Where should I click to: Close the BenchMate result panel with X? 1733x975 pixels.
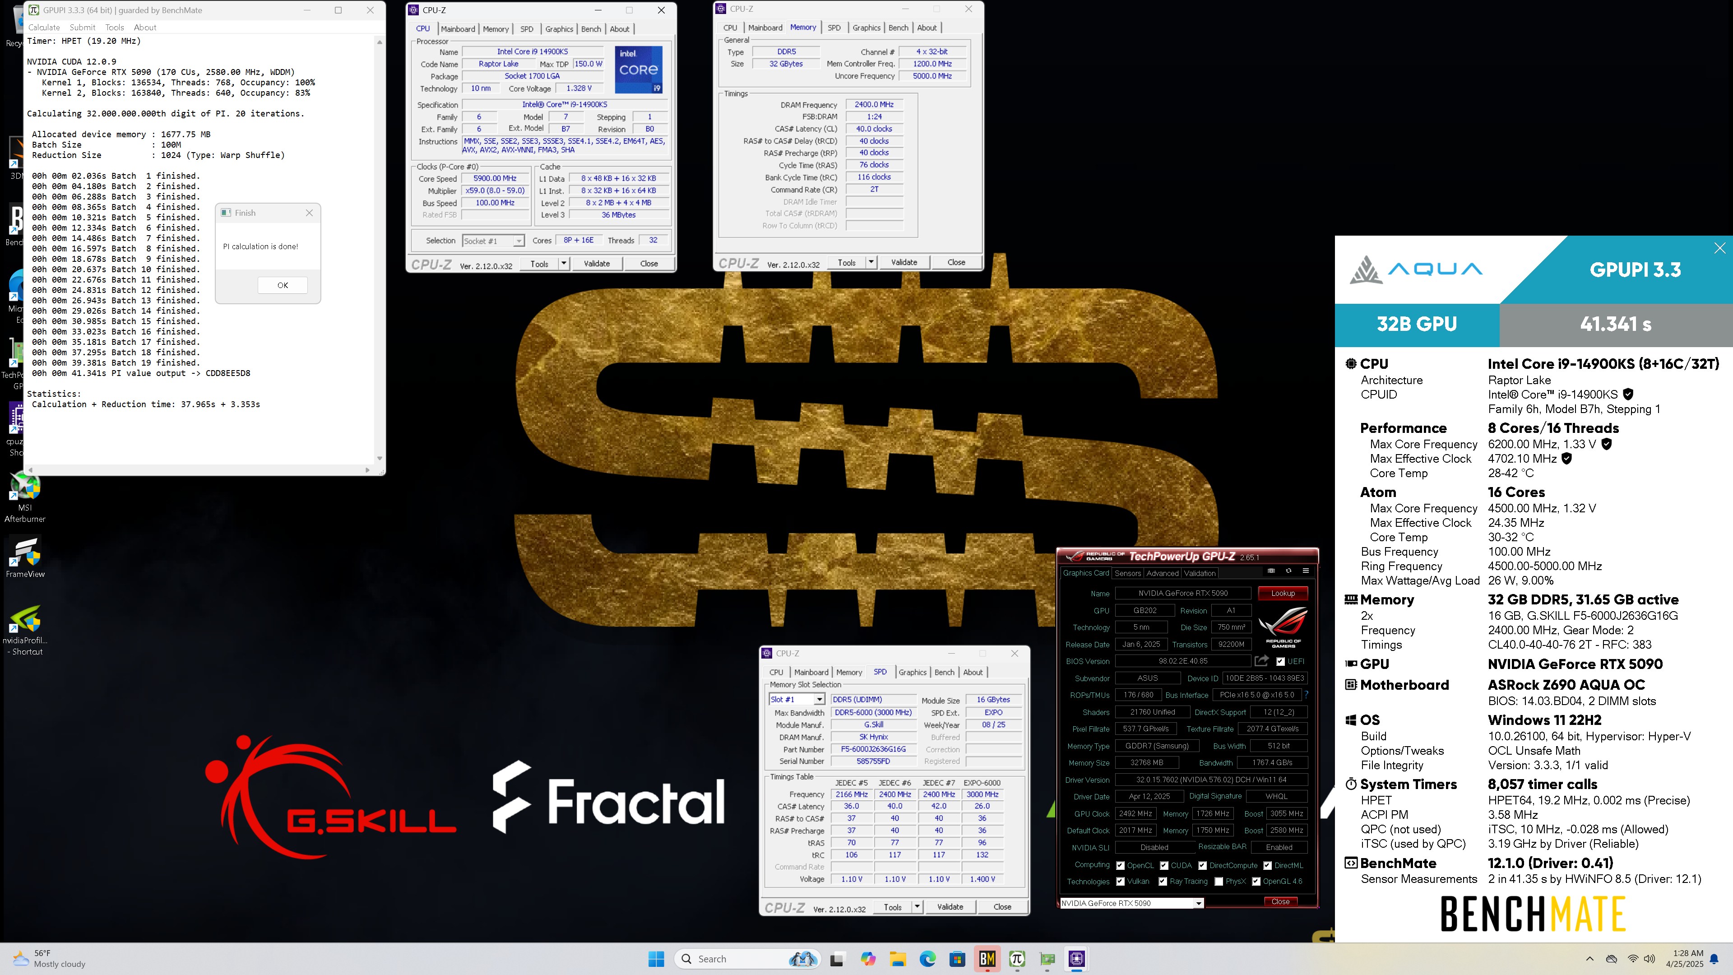1719,248
